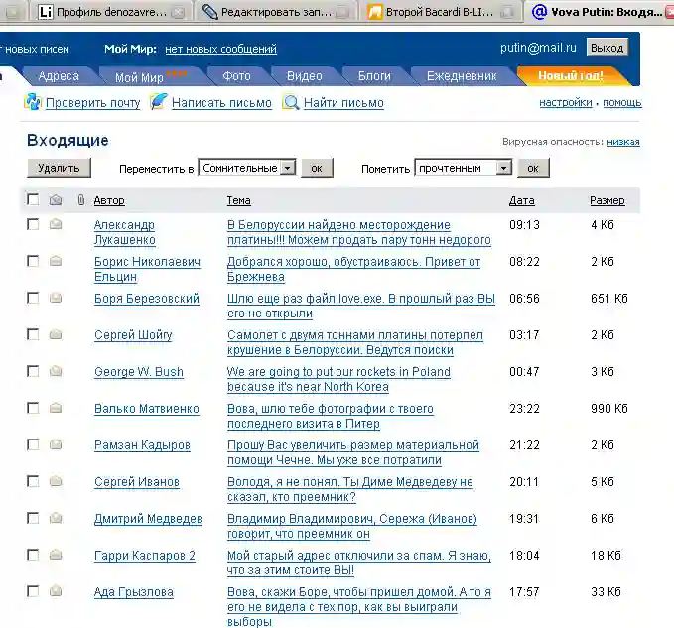Click envelope icon in Шойгу row
Image resolution: width=674 pixels, height=628 pixels.
[56, 334]
